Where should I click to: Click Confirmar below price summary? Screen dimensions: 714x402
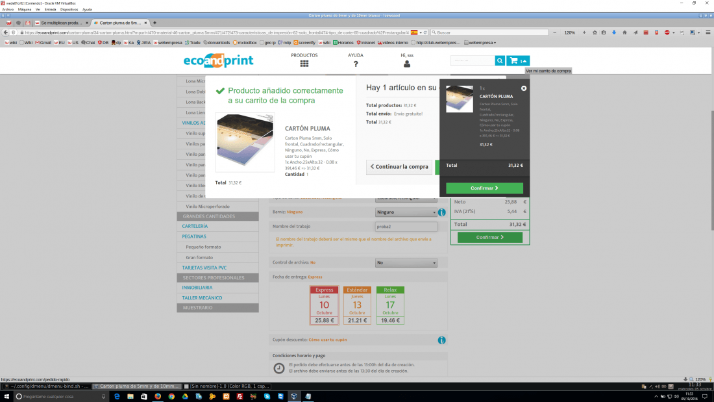489,238
